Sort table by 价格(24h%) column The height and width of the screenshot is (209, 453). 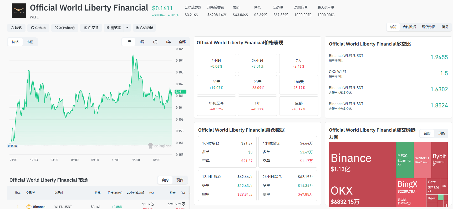pos(115,193)
